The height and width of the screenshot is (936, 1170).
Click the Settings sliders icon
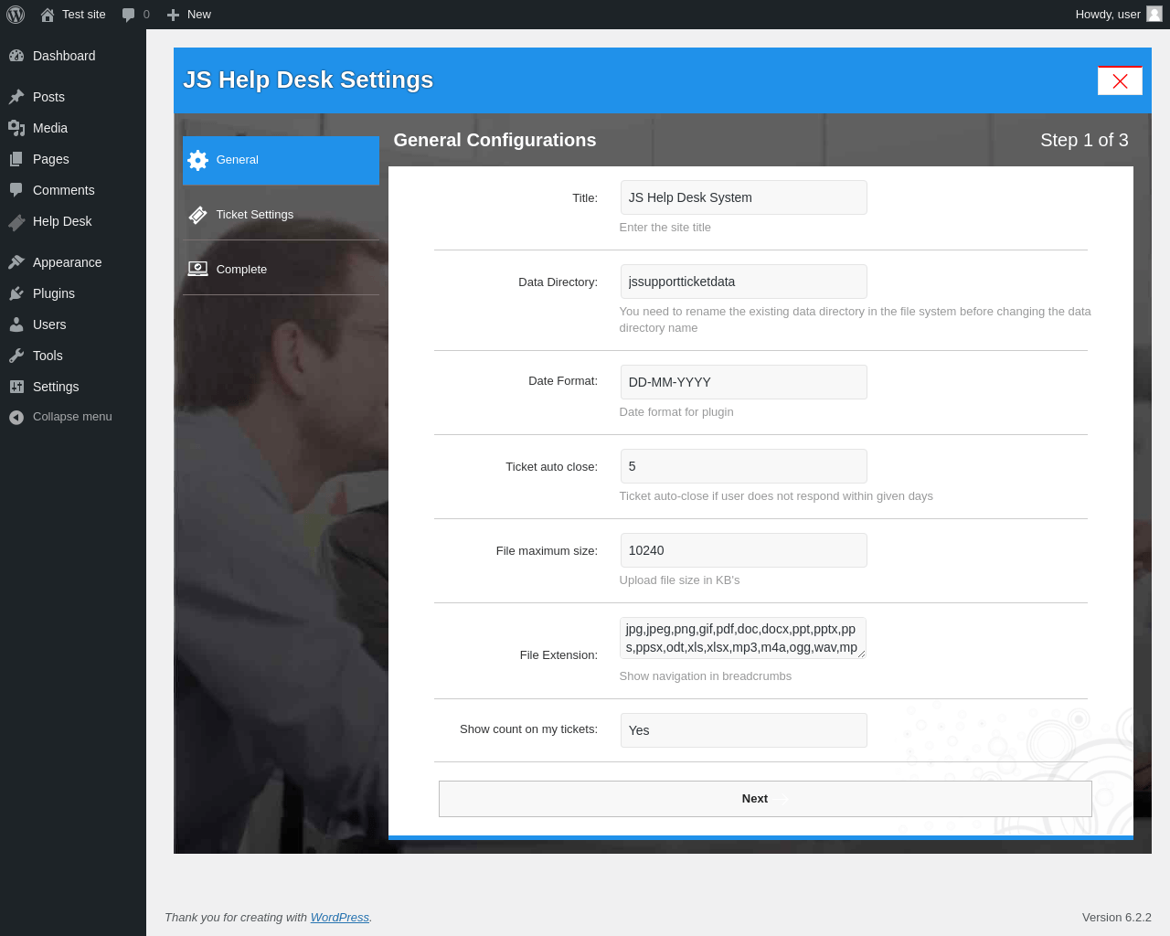pyautogui.click(x=16, y=387)
